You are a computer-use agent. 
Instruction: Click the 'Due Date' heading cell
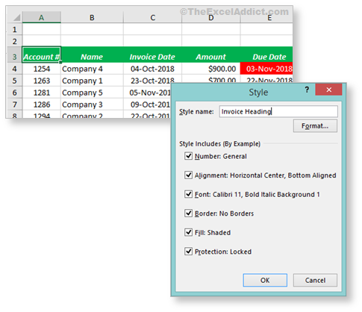point(266,55)
